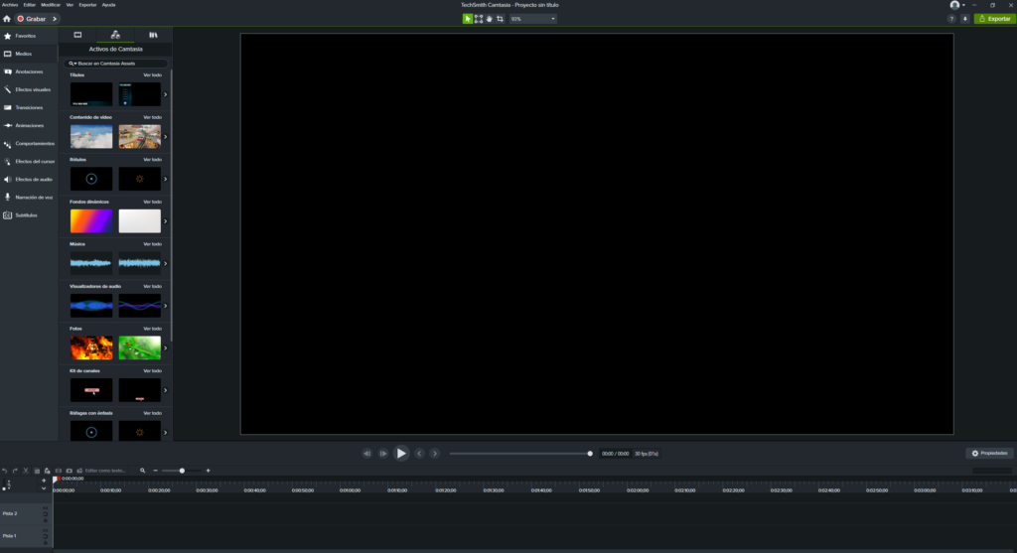The image size is (1017, 553).
Task: Play the video with Play button
Action: pyautogui.click(x=401, y=454)
